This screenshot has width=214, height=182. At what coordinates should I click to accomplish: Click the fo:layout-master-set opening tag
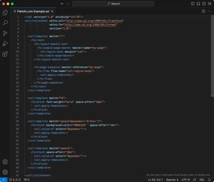coord(51,44)
